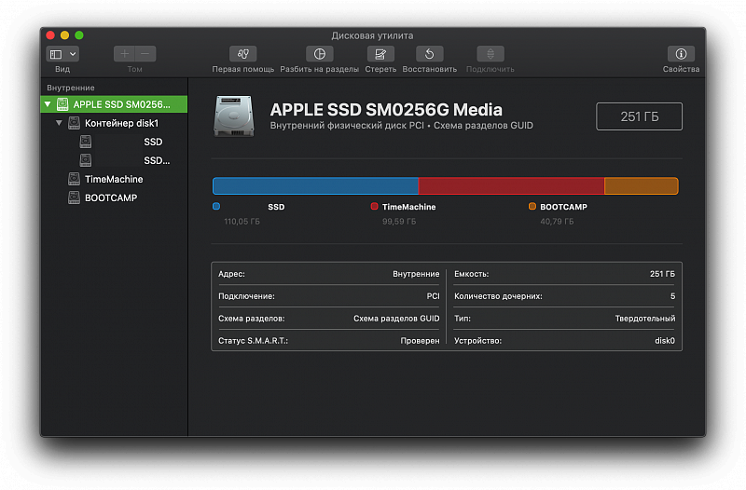746x490 pixels.
Task: Click the Restore (Восстановить) toolbar icon
Action: (429, 54)
